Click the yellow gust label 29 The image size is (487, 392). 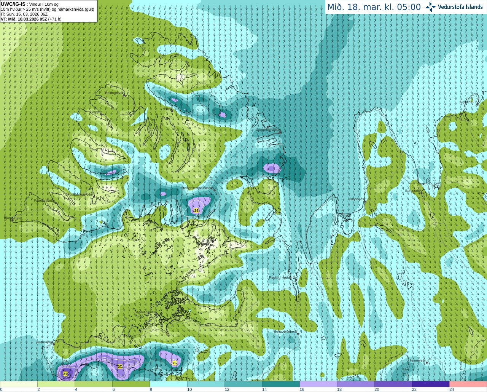point(196,210)
